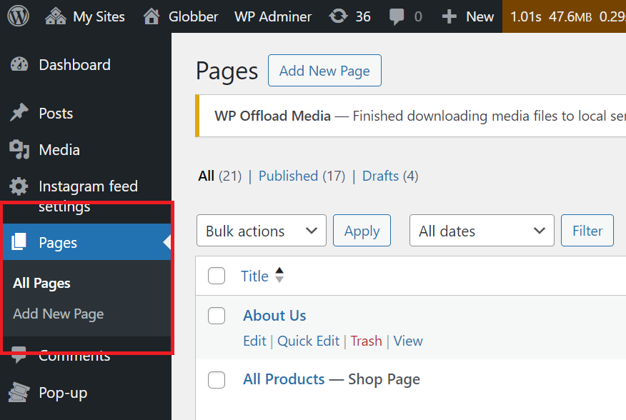Check the All Products row checkbox
Image resolution: width=626 pixels, height=420 pixels.
[217, 380]
